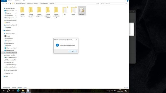Open the Общие изображения folder
This screenshot has height=93, width=166.
[56, 12]
